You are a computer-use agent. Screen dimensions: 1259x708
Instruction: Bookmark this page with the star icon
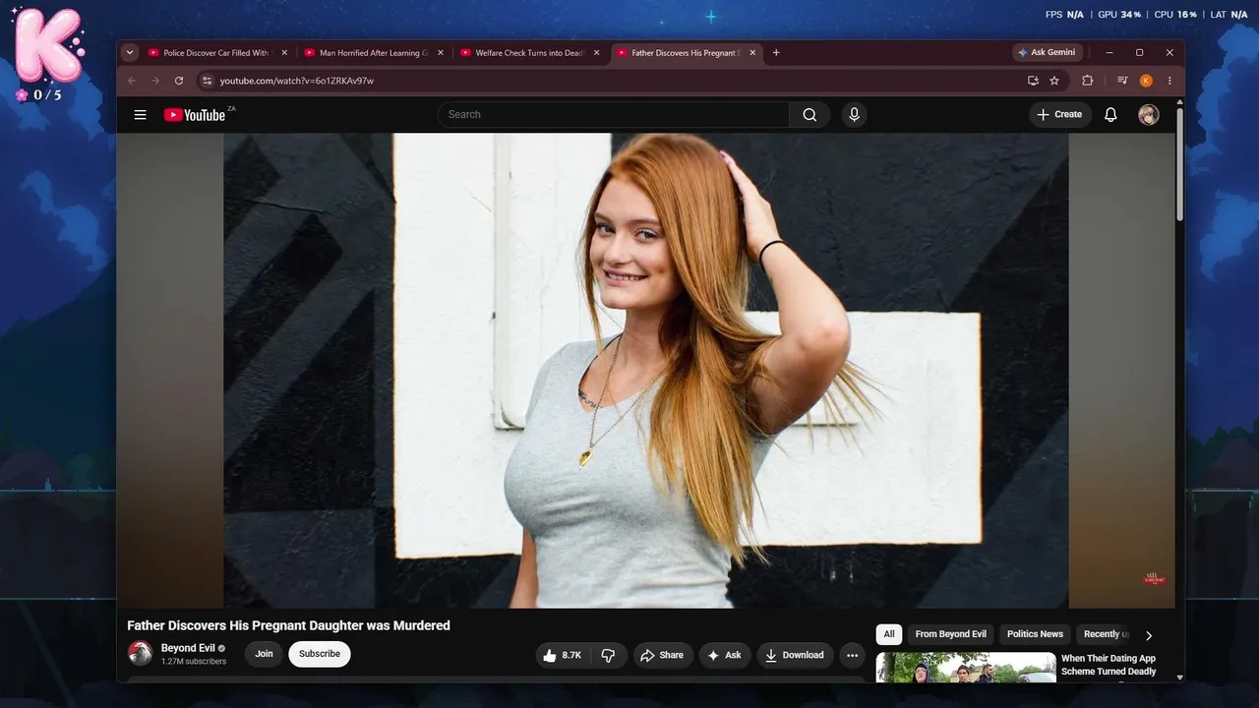click(x=1054, y=81)
